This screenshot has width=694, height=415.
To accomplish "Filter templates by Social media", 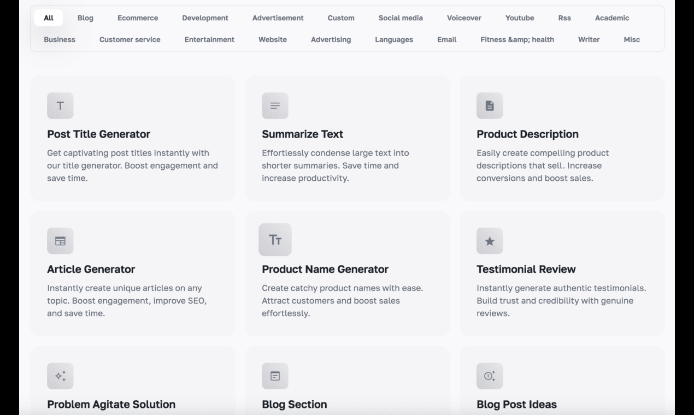I will [x=401, y=18].
